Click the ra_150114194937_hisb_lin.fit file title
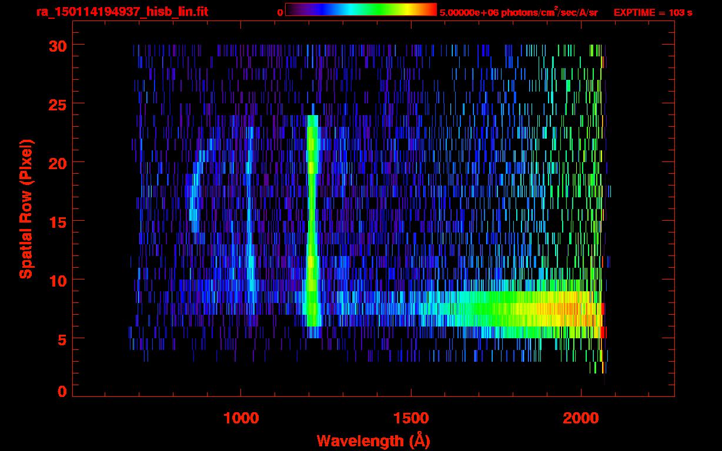Viewport: 722px width, 451px height. (x=122, y=12)
